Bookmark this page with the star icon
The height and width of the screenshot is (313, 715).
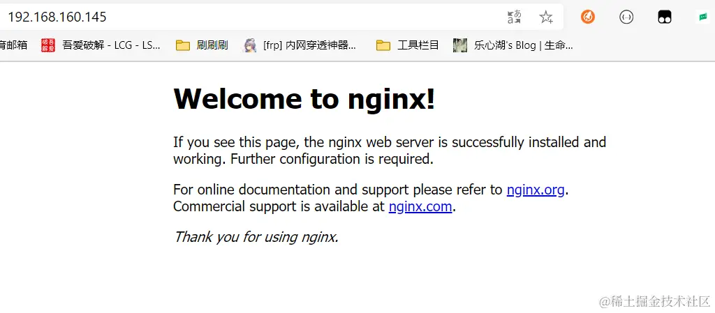pyautogui.click(x=546, y=17)
